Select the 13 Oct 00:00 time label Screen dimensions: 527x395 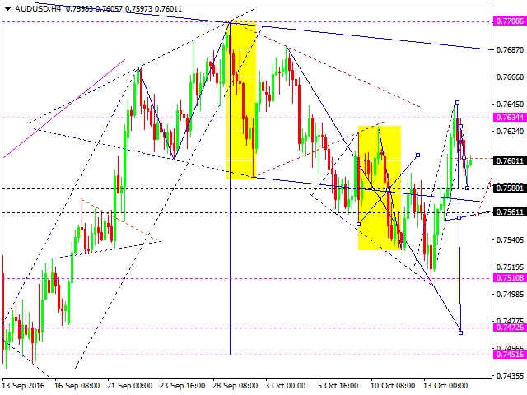(445, 386)
